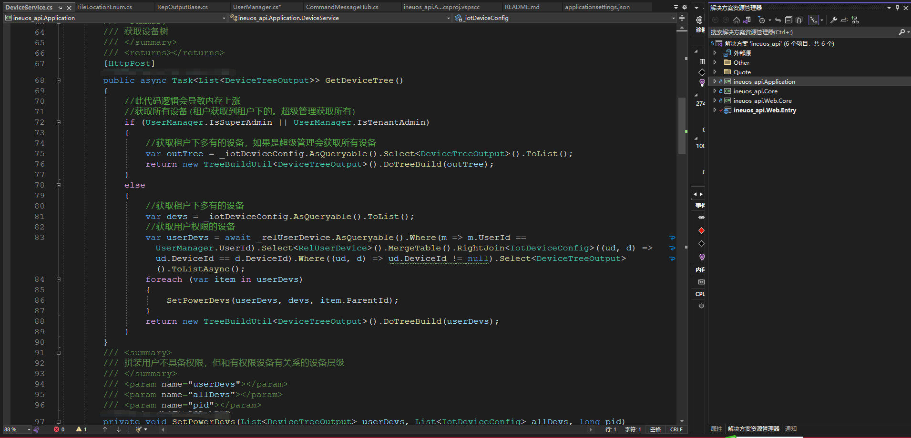Click the error count indicator showing 0

[x=59, y=429]
